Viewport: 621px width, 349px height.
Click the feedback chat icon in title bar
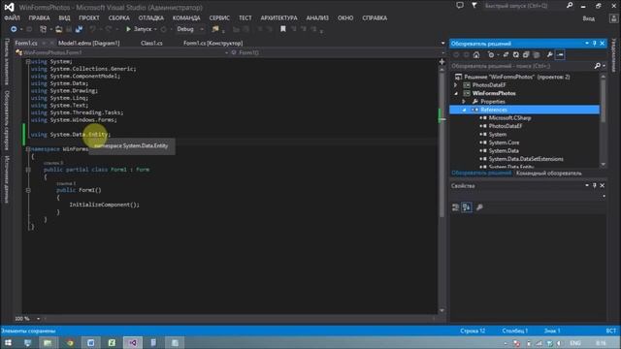[x=460, y=6]
